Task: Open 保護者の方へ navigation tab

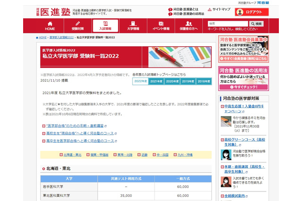Action: (x=189, y=26)
